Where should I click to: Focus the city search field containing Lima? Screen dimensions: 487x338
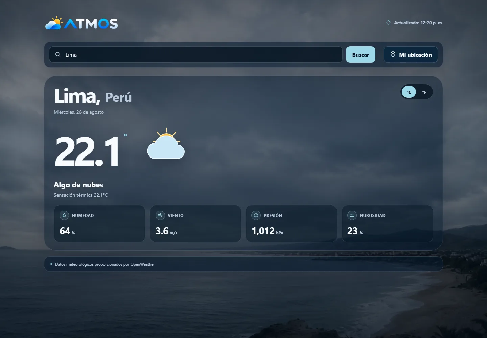coord(196,54)
